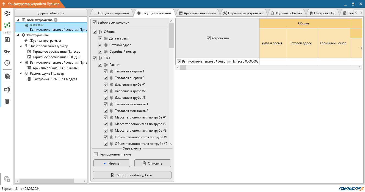Click the group icon beside Общие in column list
The height and width of the screenshot is (192, 365).
[100, 32]
